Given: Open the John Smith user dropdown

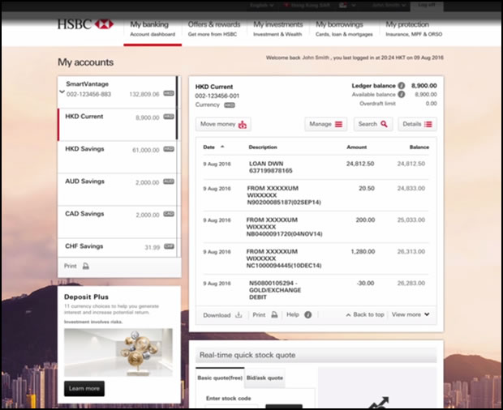Looking at the screenshot, I should click(389, 5).
